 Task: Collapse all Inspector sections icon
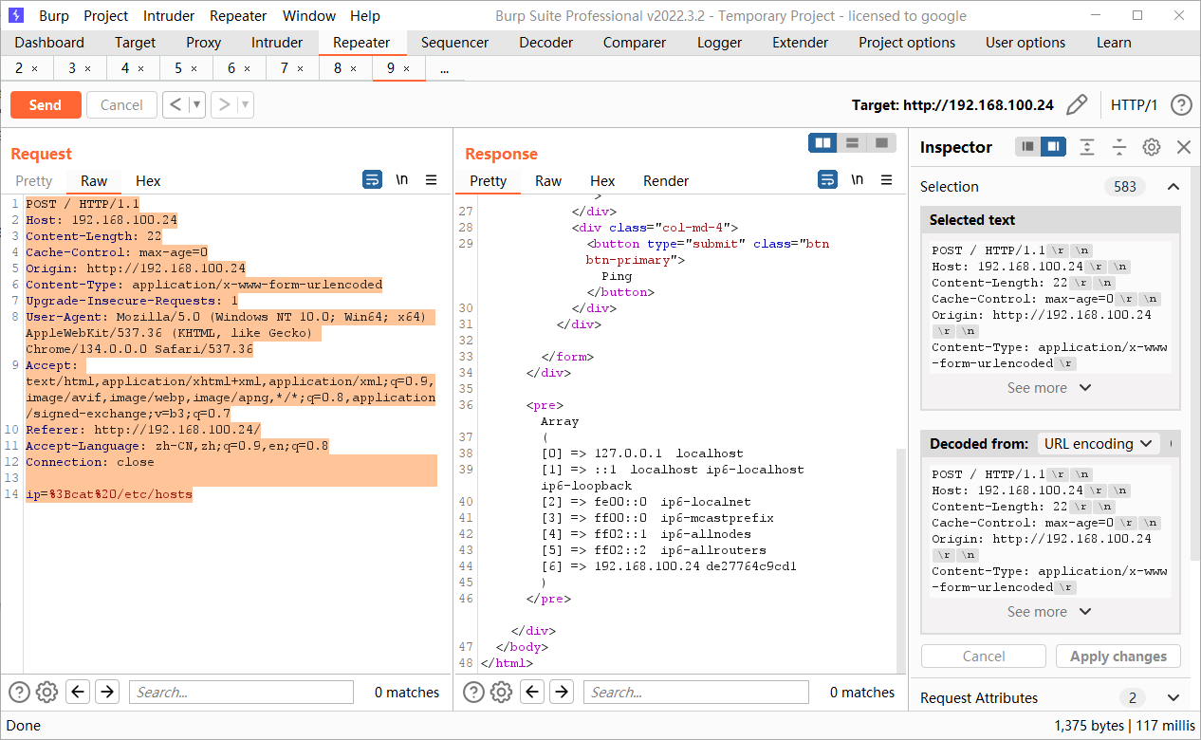click(1119, 147)
